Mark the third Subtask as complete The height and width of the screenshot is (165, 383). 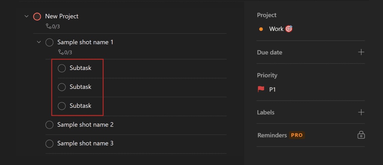pyautogui.click(x=62, y=106)
